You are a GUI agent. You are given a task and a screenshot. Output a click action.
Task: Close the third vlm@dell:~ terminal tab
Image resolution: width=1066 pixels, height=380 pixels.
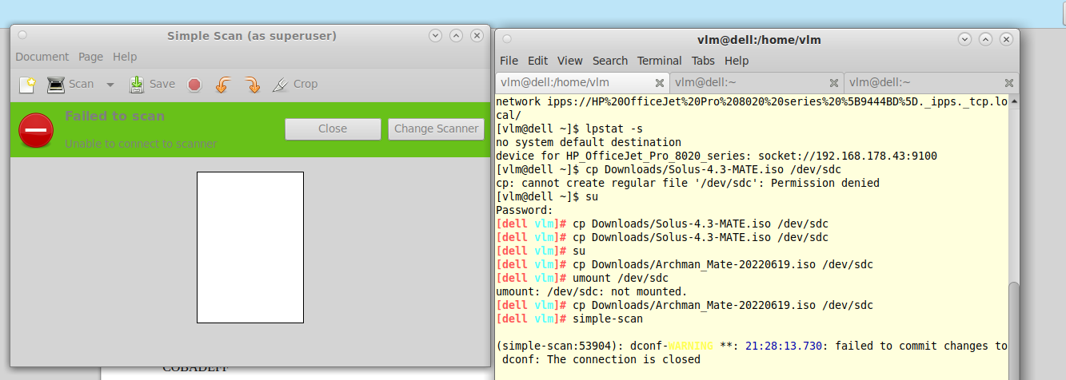(1009, 82)
